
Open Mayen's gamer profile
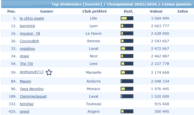tap(25, 81)
